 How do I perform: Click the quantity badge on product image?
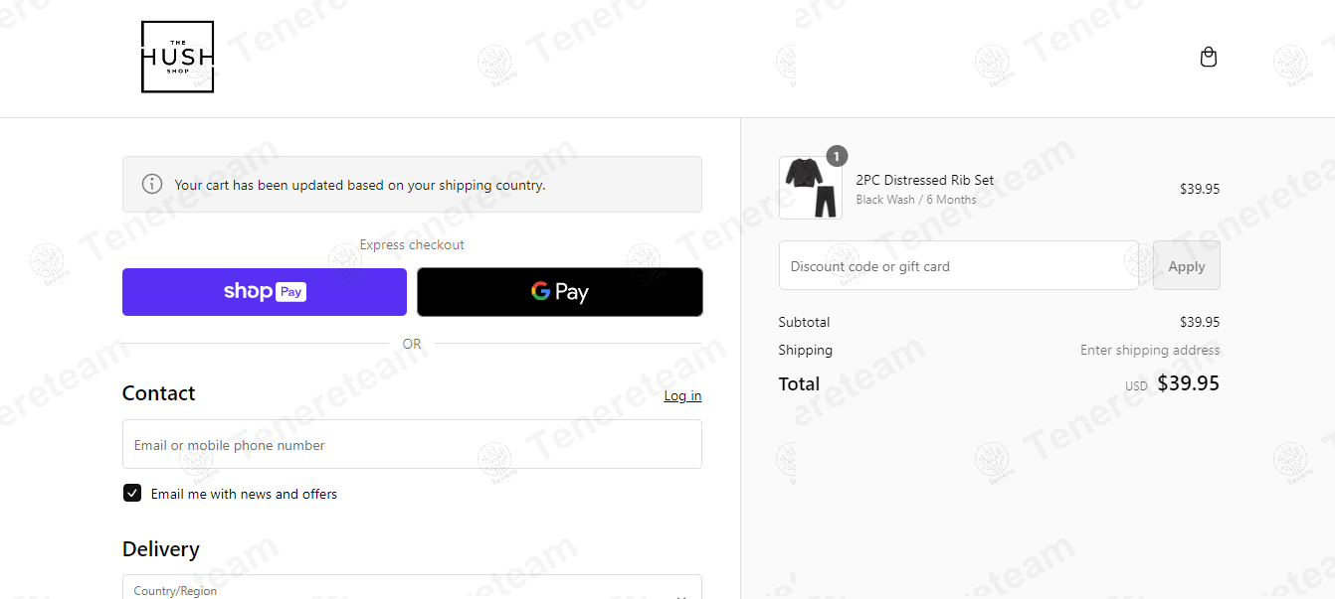coord(837,156)
